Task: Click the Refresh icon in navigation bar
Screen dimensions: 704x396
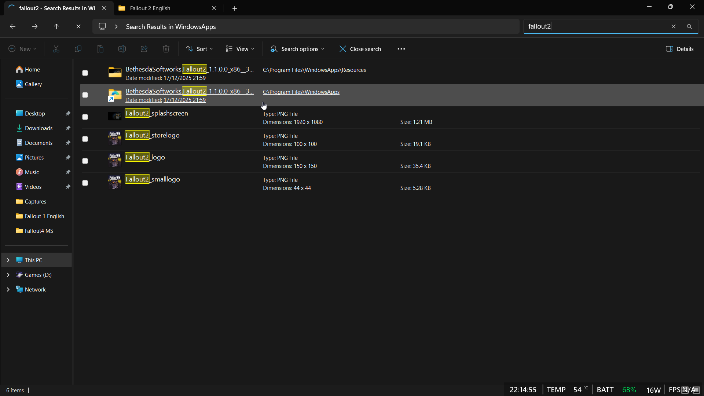Action: point(78,26)
